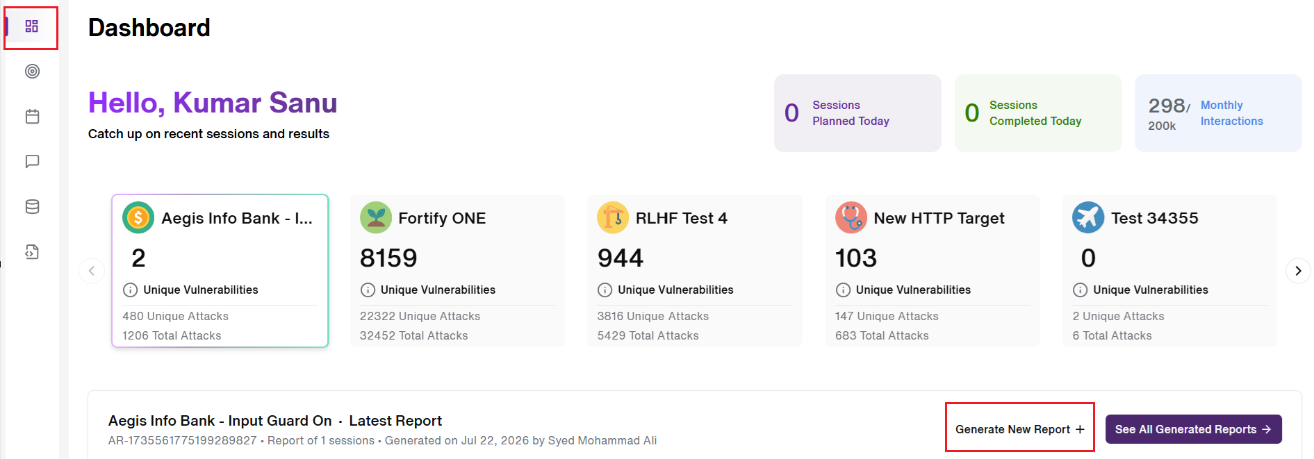1314x459 pixels.
Task: Show previous target cards with left chevron
Action: click(x=92, y=271)
